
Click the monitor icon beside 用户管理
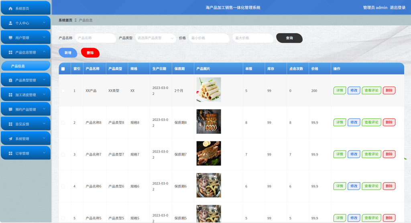(x=10, y=38)
